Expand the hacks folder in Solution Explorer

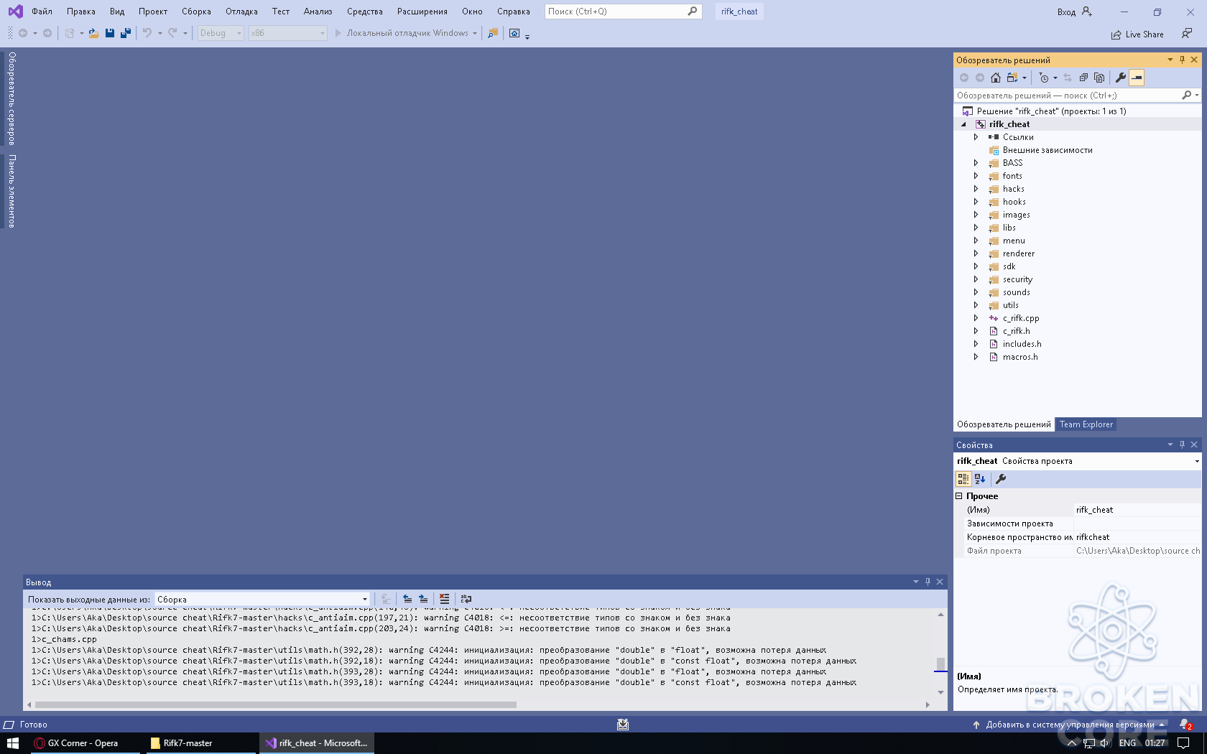[x=976, y=189]
